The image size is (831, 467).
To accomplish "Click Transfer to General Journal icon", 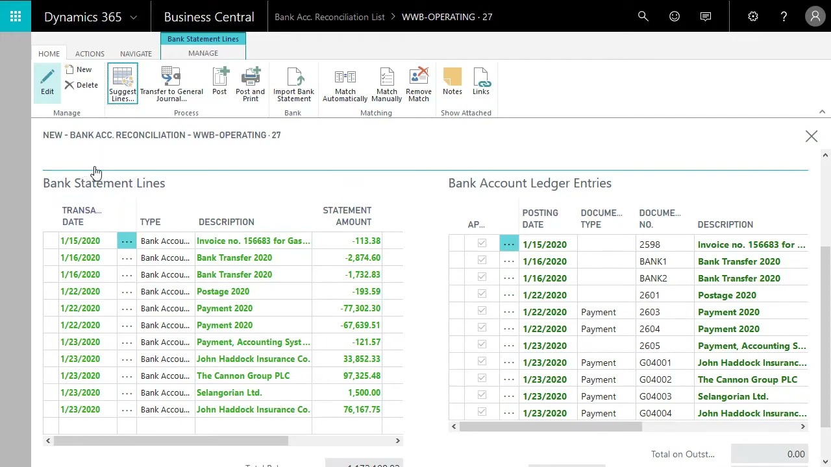I will [171, 77].
